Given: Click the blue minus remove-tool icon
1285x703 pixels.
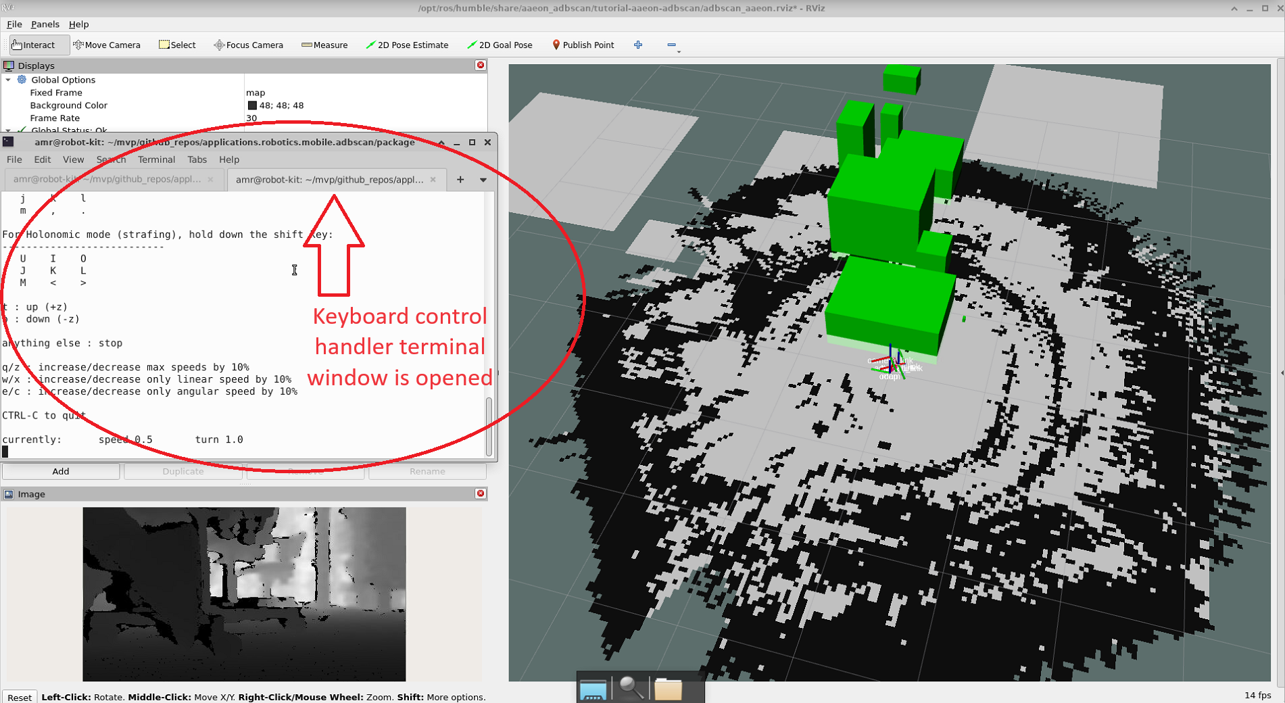Looking at the screenshot, I should pyautogui.click(x=671, y=45).
